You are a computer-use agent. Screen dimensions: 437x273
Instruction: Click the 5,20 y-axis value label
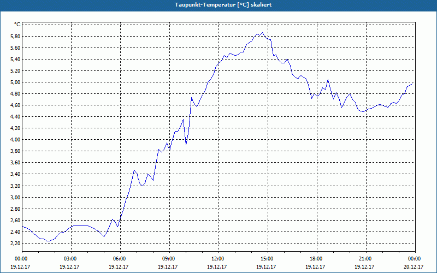(x=16, y=71)
